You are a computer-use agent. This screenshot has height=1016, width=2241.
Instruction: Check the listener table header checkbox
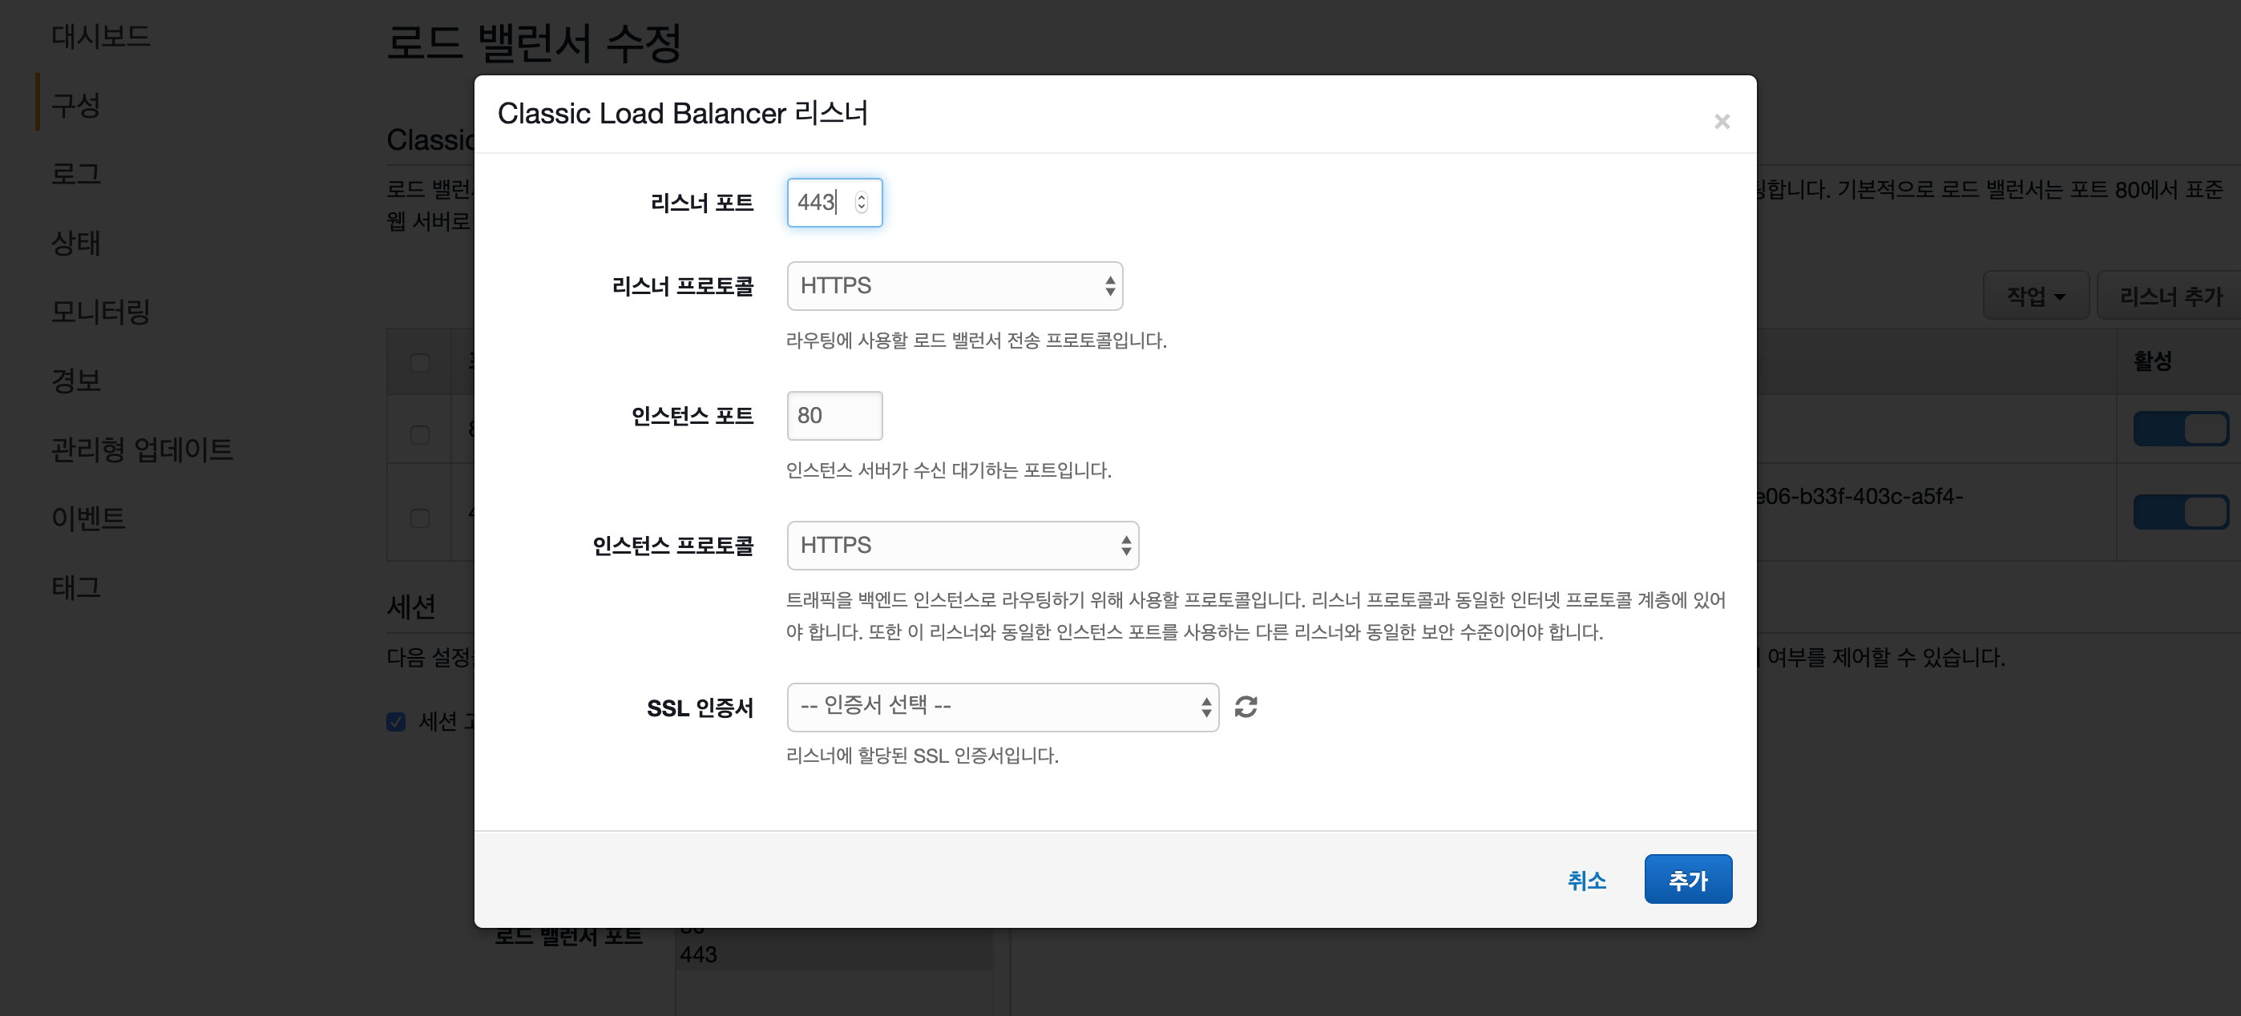pos(420,362)
